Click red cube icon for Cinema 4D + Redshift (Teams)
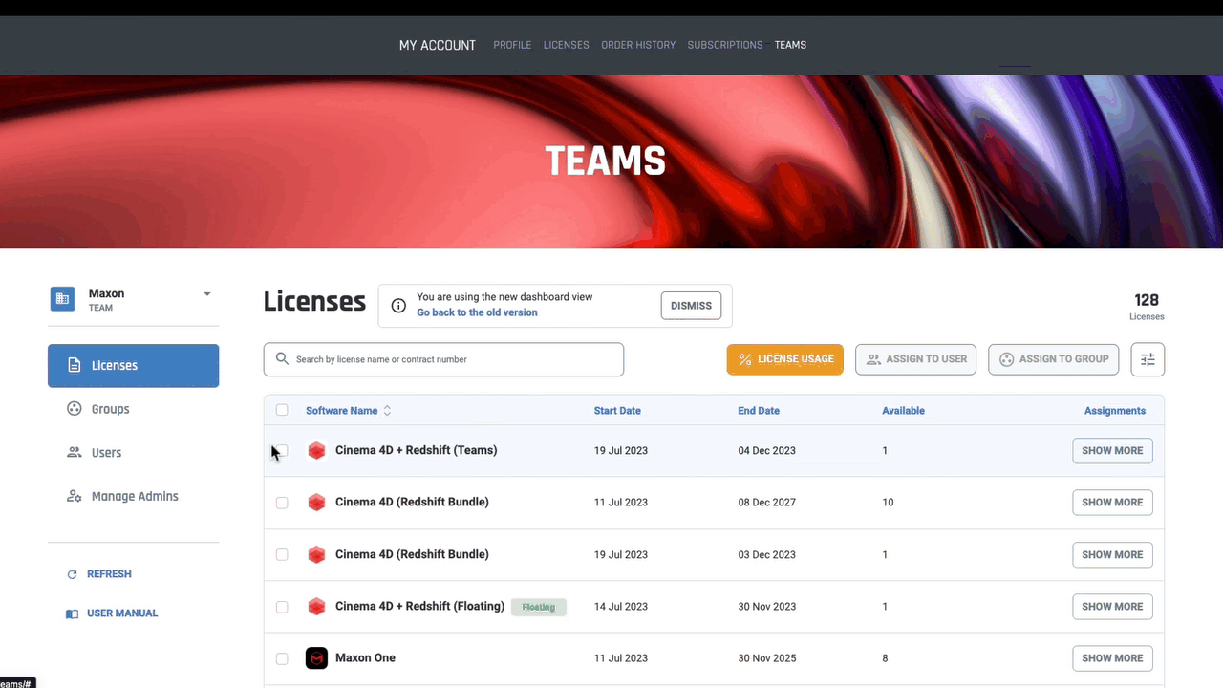Viewport: 1223px width, 688px height. pos(316,450)
